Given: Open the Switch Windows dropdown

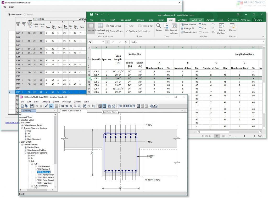Looking at the screenshot, I should [x=221, y=28].
